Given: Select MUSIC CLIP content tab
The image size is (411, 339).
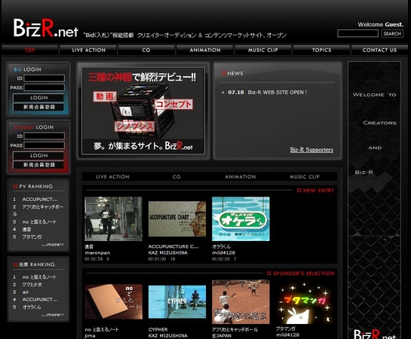Looking at the screenshot, I should [305, 177].
